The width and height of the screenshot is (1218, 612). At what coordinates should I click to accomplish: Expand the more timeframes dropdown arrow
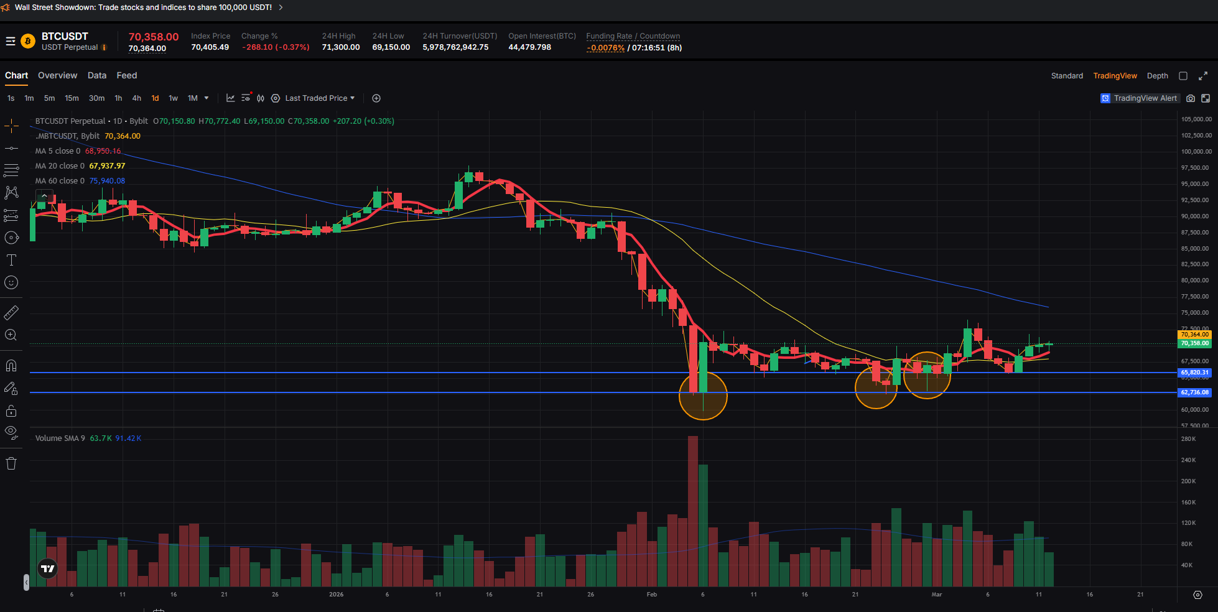[x=207, y=98]
